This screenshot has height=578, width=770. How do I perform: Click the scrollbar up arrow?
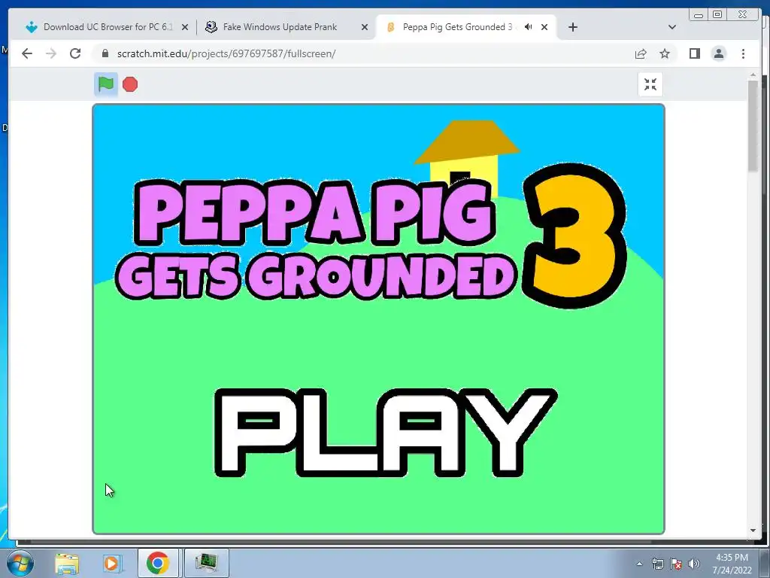pos(753,75)
